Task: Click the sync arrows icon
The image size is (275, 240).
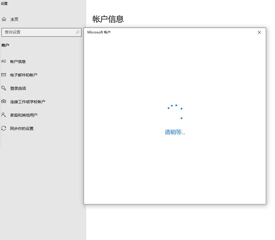Action: (4, 128)
